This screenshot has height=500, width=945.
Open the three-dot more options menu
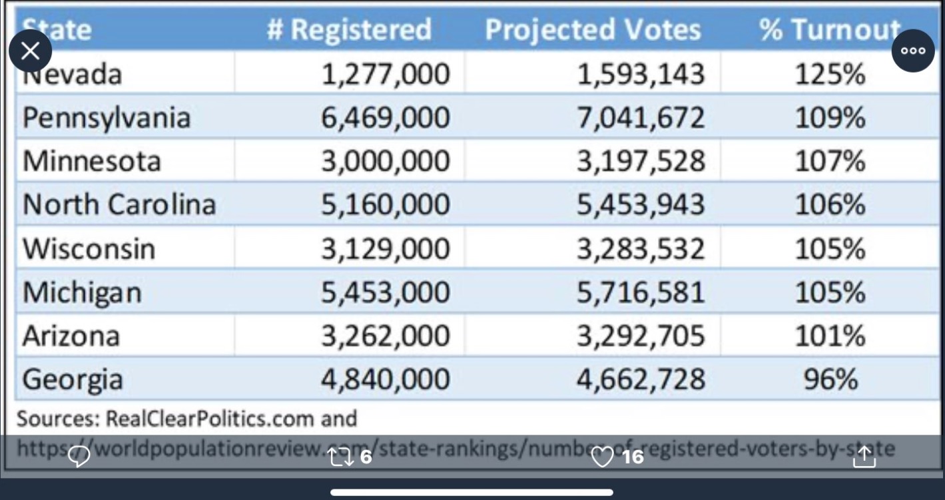(x=913, y=51)
